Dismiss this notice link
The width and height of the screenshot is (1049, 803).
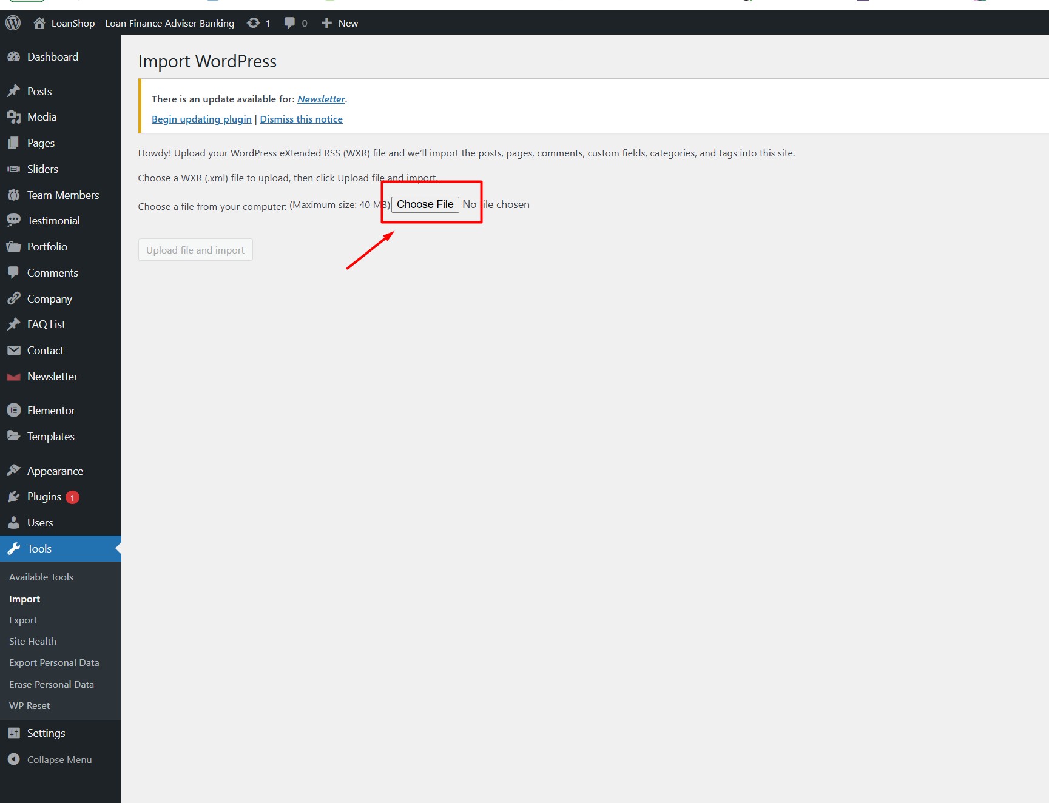pos(301,119)
